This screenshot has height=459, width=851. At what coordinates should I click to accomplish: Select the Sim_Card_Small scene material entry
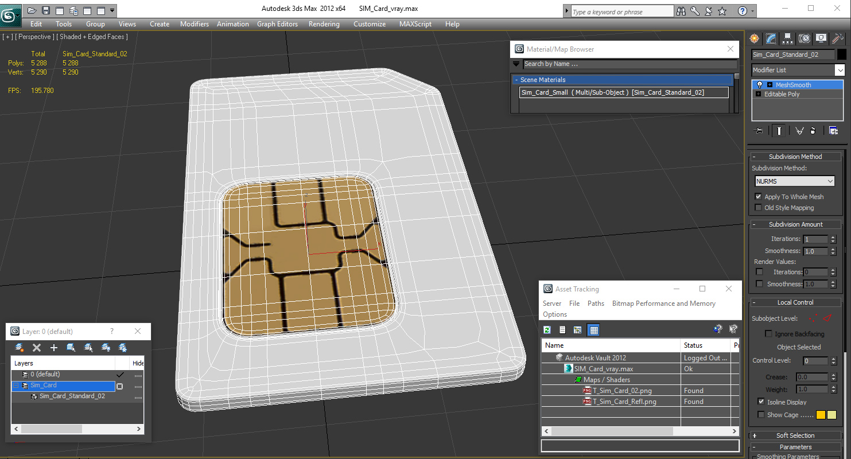coord(624,92)
